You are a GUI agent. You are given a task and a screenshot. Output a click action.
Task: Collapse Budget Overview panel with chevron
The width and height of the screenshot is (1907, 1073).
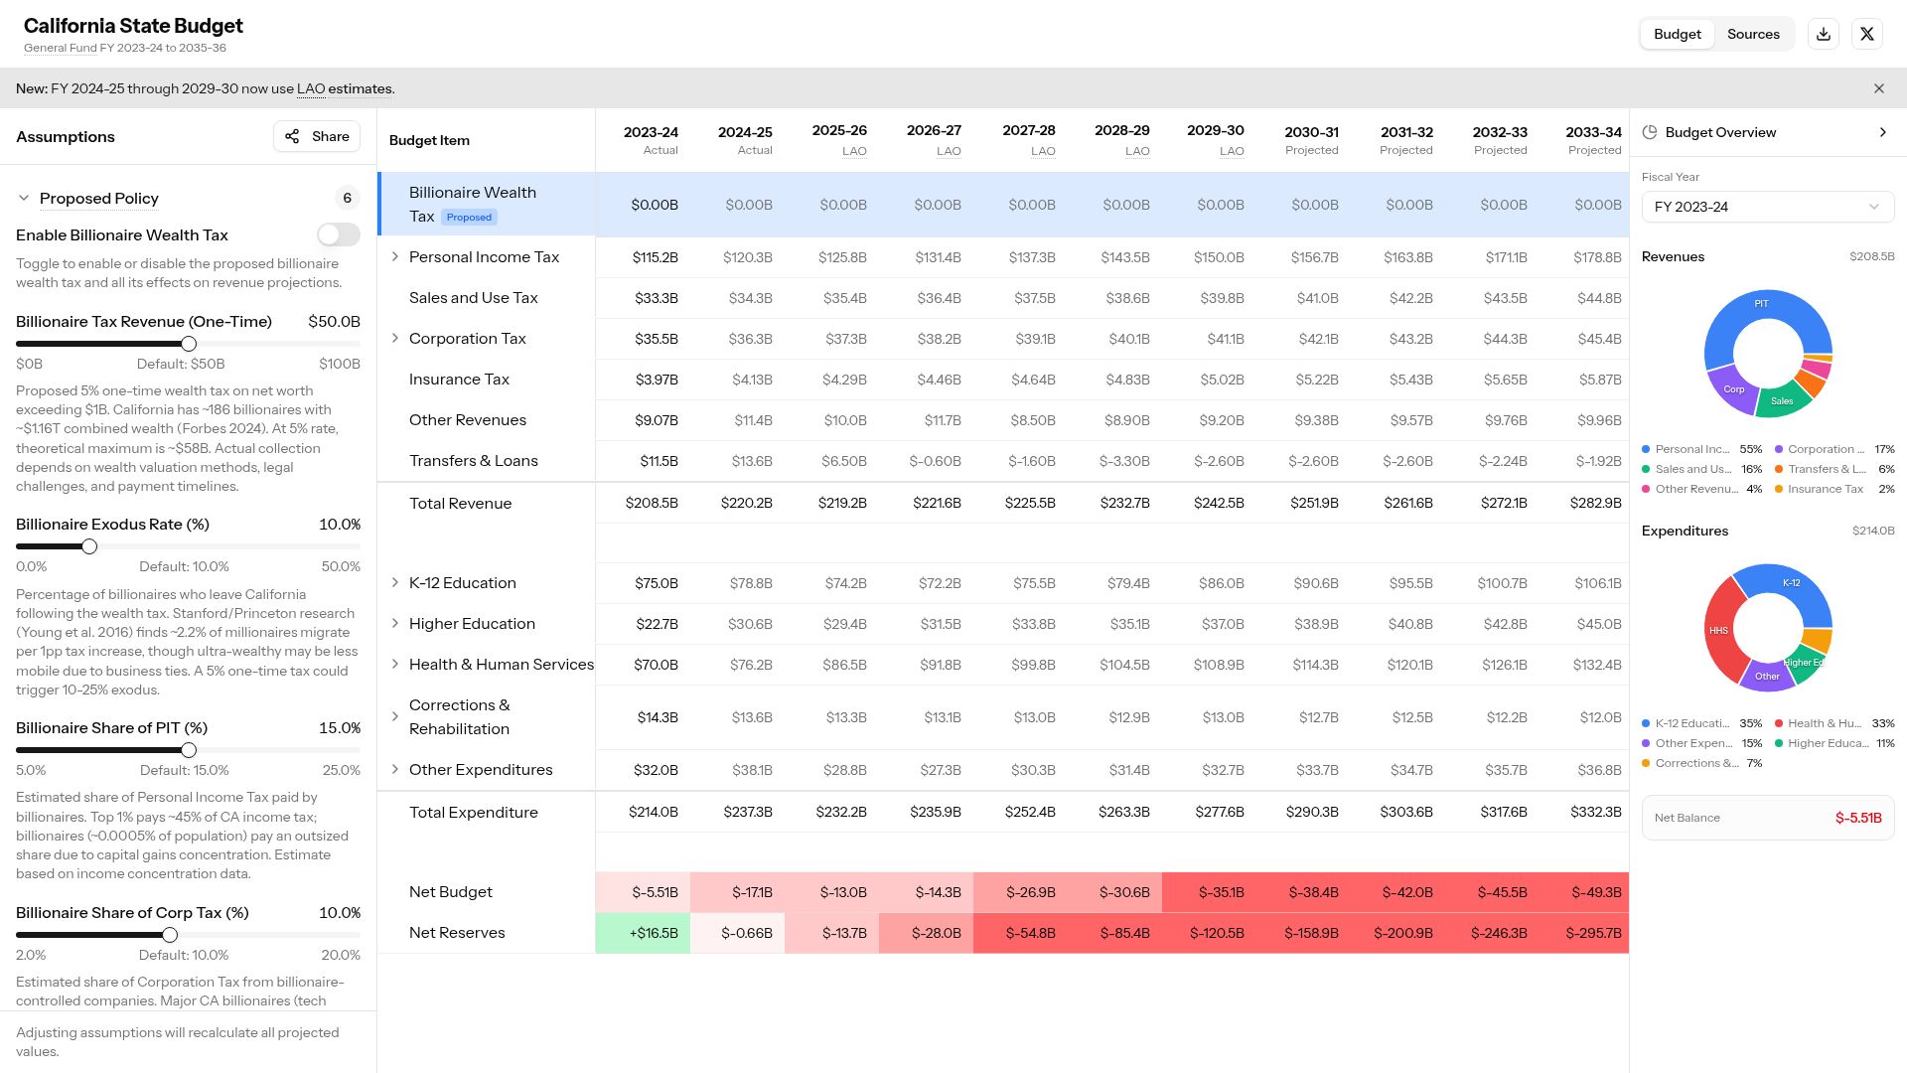(x=1883, y=132)
